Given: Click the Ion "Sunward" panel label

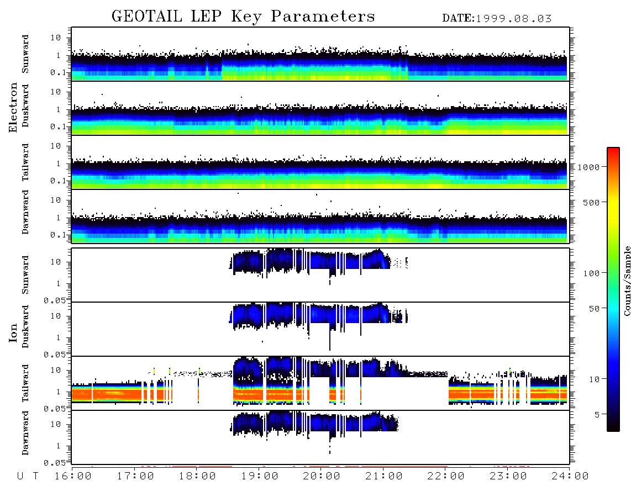Looking at the screenshot, I should (25, 275).
